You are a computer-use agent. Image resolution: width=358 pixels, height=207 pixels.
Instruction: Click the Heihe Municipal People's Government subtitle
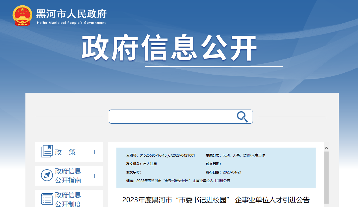[71, 23]
